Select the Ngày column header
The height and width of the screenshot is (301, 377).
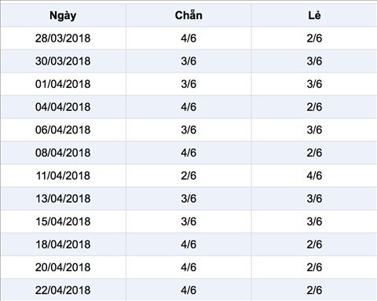(x=63, y=16)
